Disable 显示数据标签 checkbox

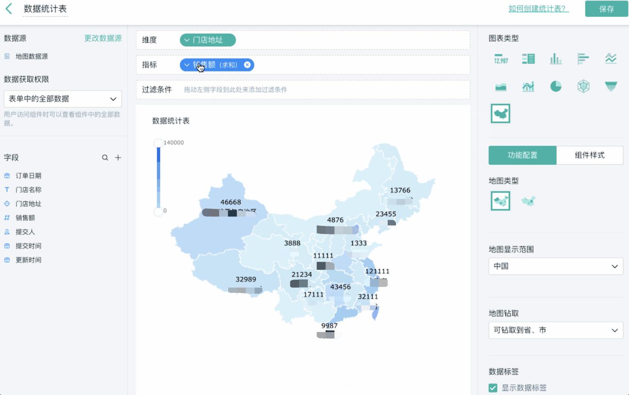tap(492, 387)
